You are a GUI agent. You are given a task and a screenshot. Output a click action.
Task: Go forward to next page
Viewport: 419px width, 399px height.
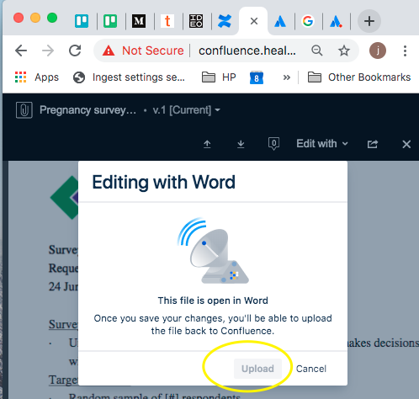coord(48,51)
